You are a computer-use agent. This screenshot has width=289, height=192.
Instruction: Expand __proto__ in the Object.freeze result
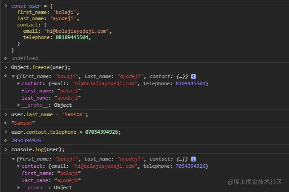coord(18,105)
